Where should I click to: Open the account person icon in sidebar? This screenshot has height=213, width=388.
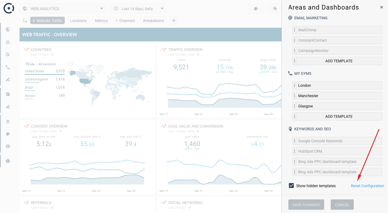click(8, 146)
